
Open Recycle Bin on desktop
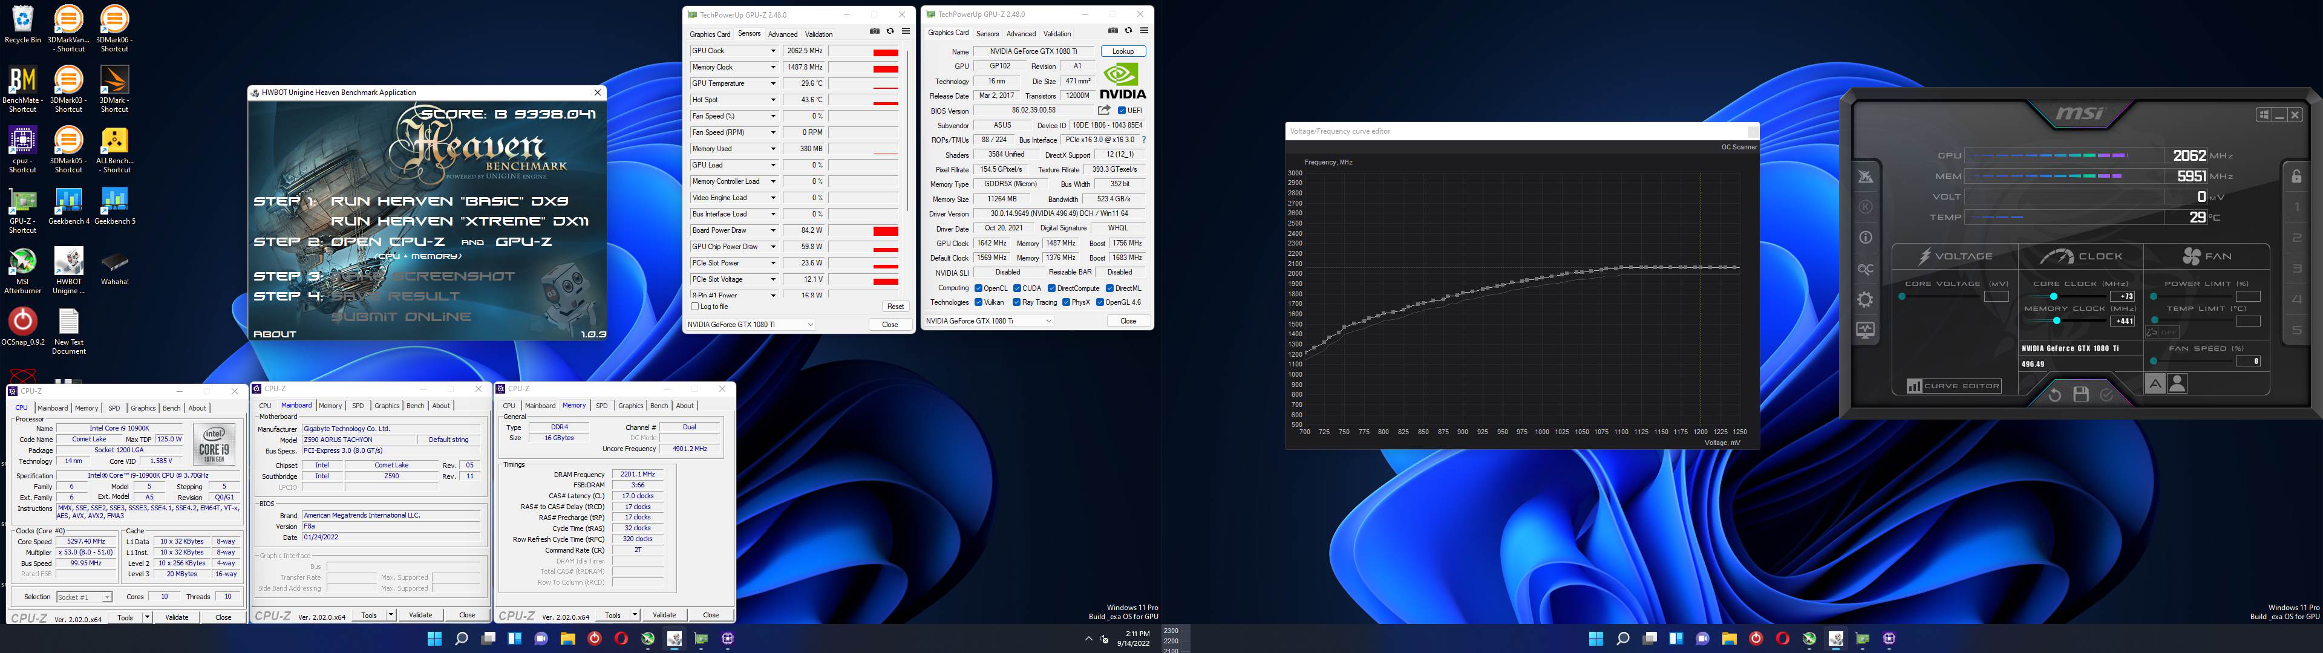22,24
